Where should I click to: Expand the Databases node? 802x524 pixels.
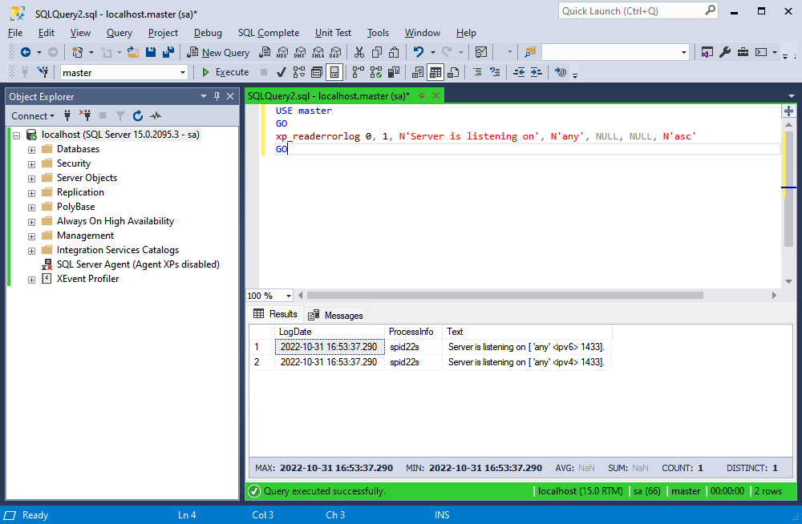click(32, 150)
